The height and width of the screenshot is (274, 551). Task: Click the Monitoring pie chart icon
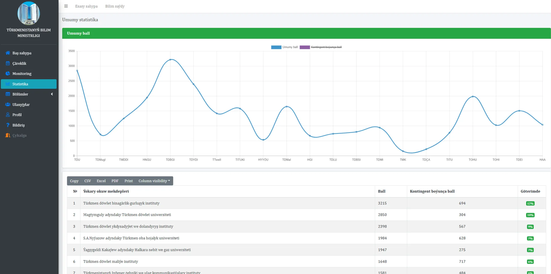(x=8, y=74)
